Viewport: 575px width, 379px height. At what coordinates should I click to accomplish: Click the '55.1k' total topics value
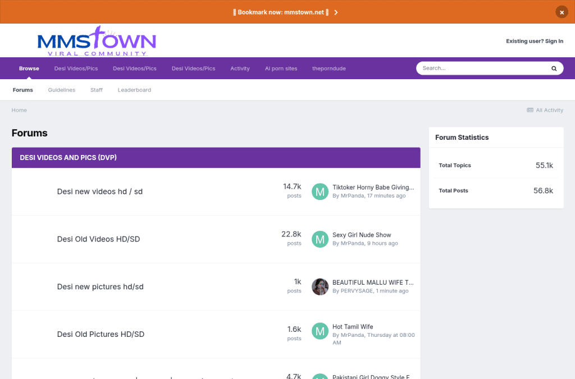[544, 165]
